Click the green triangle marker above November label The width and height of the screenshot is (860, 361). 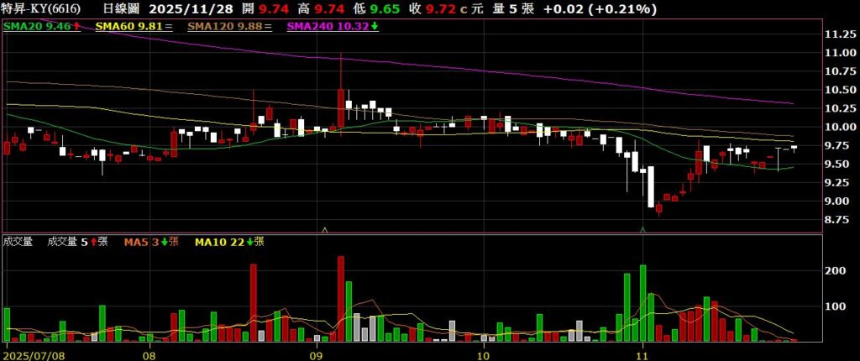642,228
